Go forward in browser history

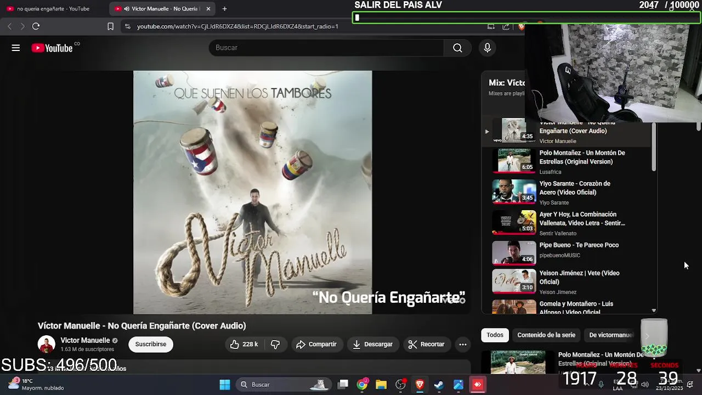22,26
